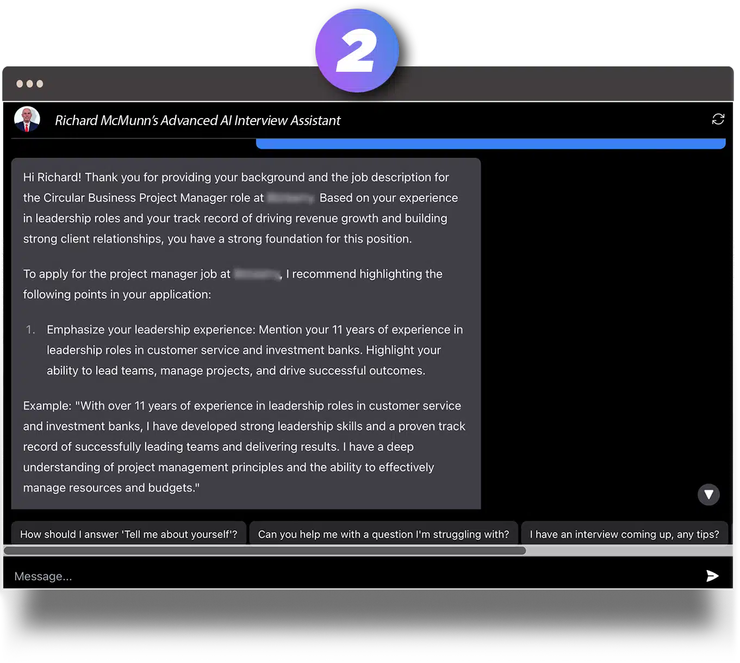Click the 'Hi Richard!' greeting paragraph

pos(239,208)
